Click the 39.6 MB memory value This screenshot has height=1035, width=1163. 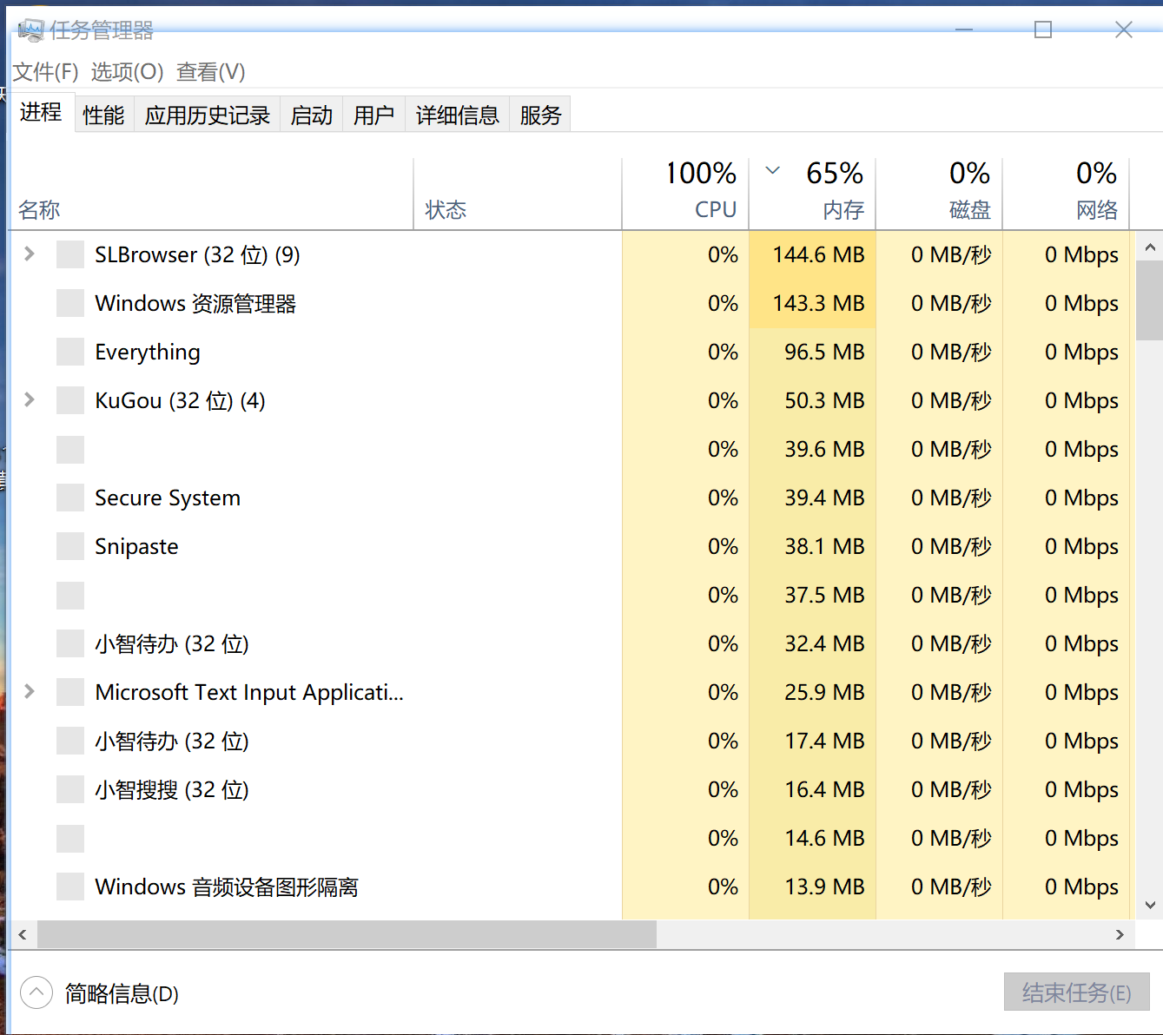pyautogui.click(x=825, y=449)
